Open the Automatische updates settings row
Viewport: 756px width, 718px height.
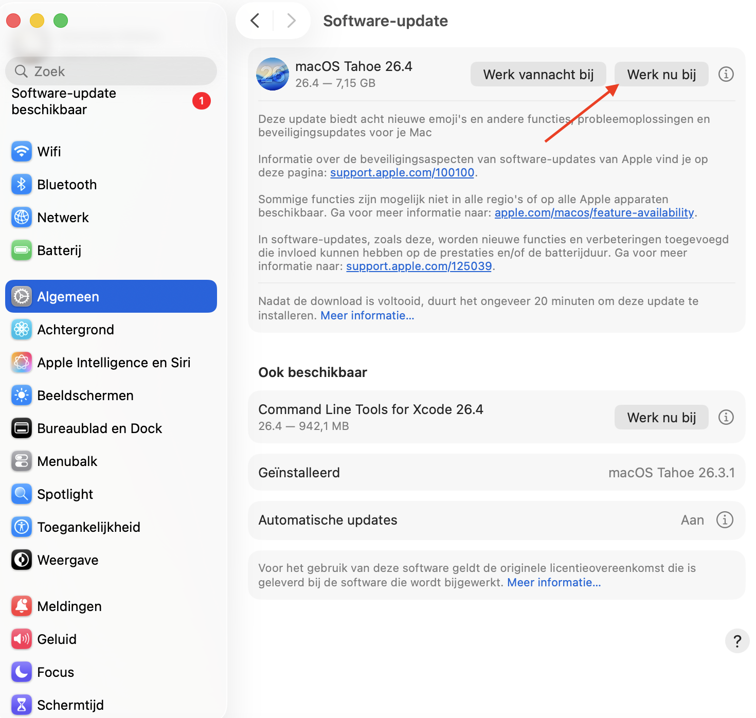coord(463,520)
